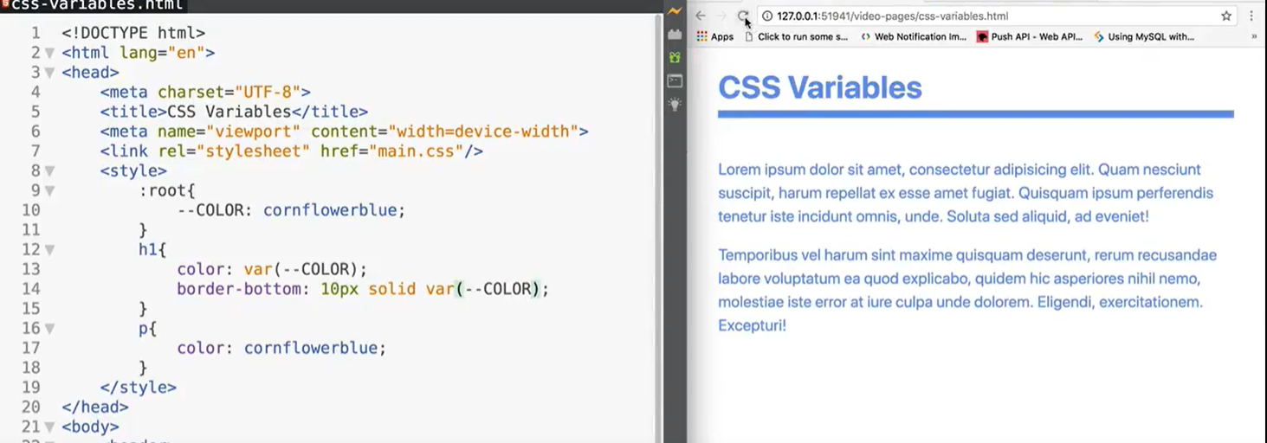The height and width of the screenshot is (443, 1267).
Task: Open the 'Click to run some s...' bookmark
Action: click(x=797, y=36)
